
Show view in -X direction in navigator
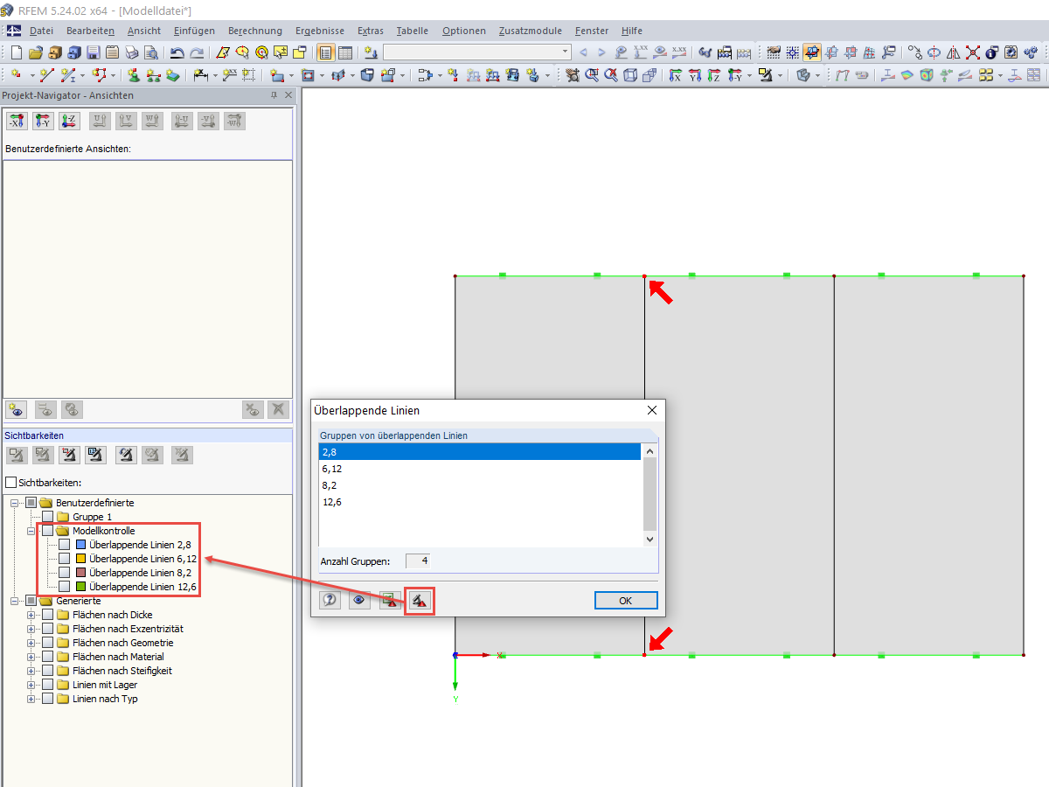click(17, 122)
